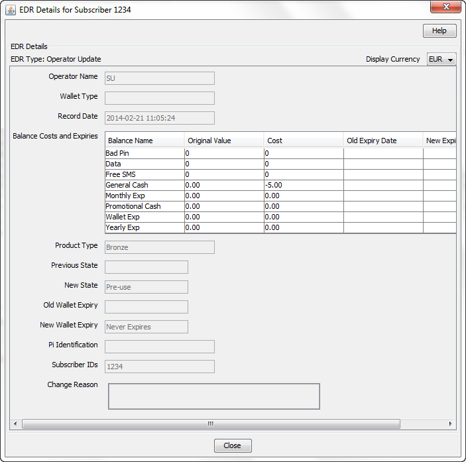Screen dimensions: 466x462
Task: Close the EDR Details window with X
Action: coord(445,7)
